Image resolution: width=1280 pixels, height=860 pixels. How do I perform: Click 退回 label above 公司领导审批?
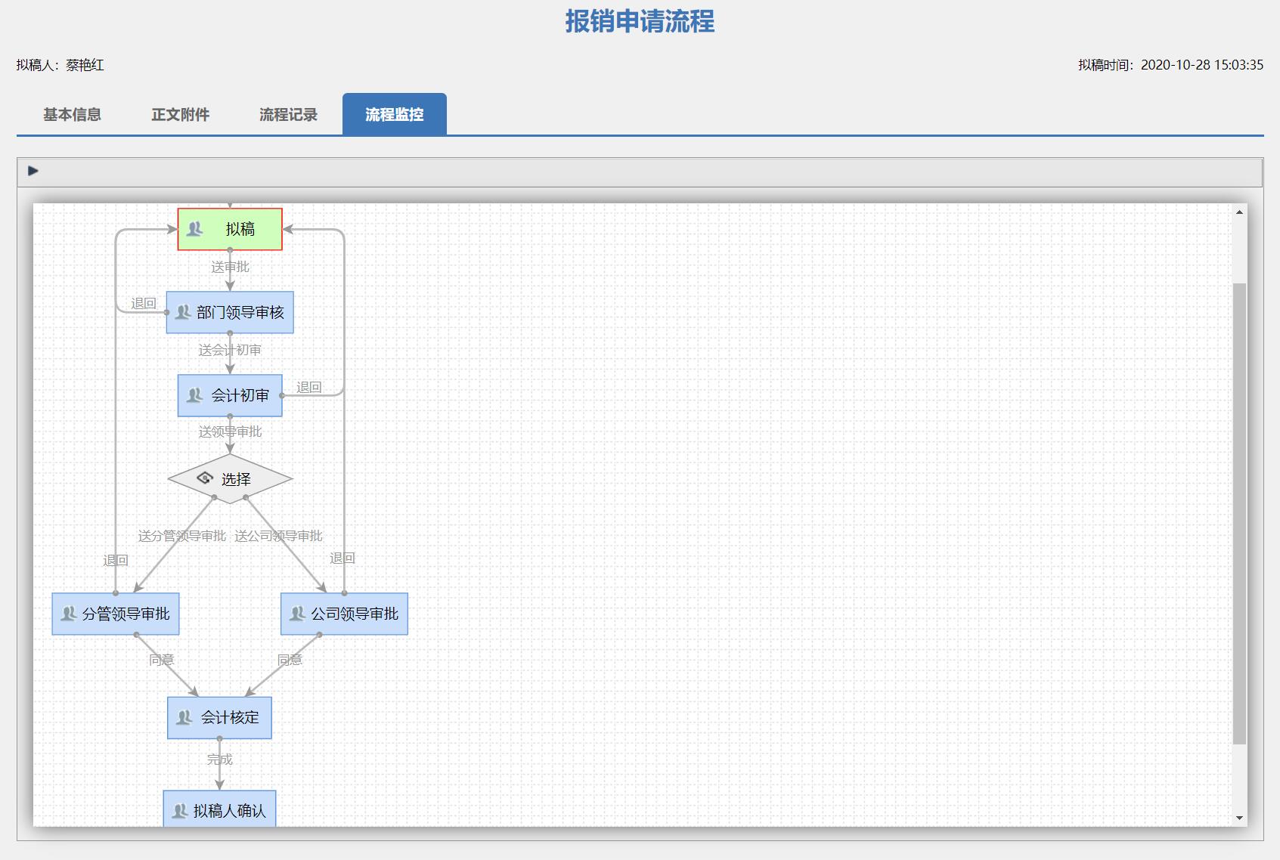tap(342, 558)
